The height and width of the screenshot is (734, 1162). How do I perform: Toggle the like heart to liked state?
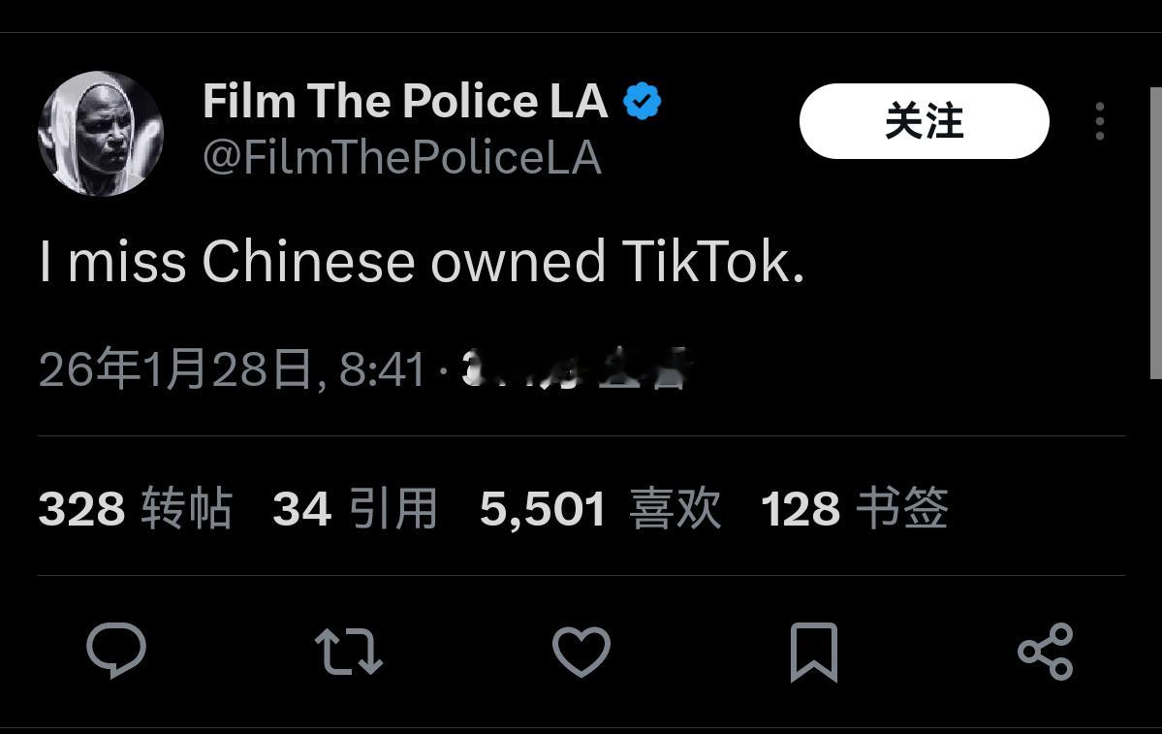[x=581, y=652]
